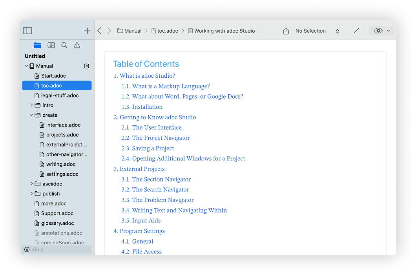Open link 3.3 The Problem Navigator
Viewport: 416px width, 275px height.
(x=158, y=200)
